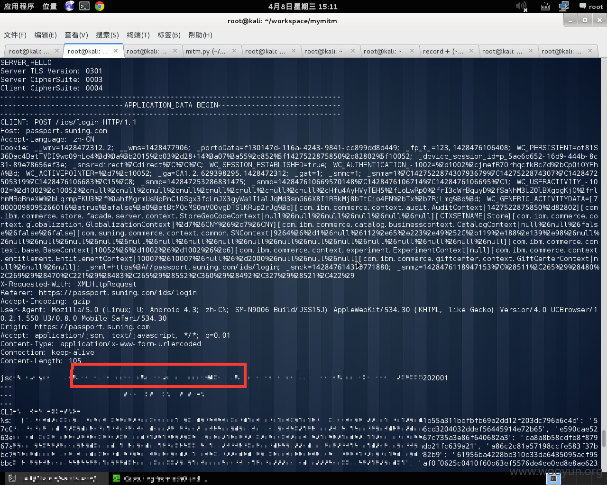607x485 pixels.
Task: Click the SERVER_HELLO line
Action: tap(26, 63)
